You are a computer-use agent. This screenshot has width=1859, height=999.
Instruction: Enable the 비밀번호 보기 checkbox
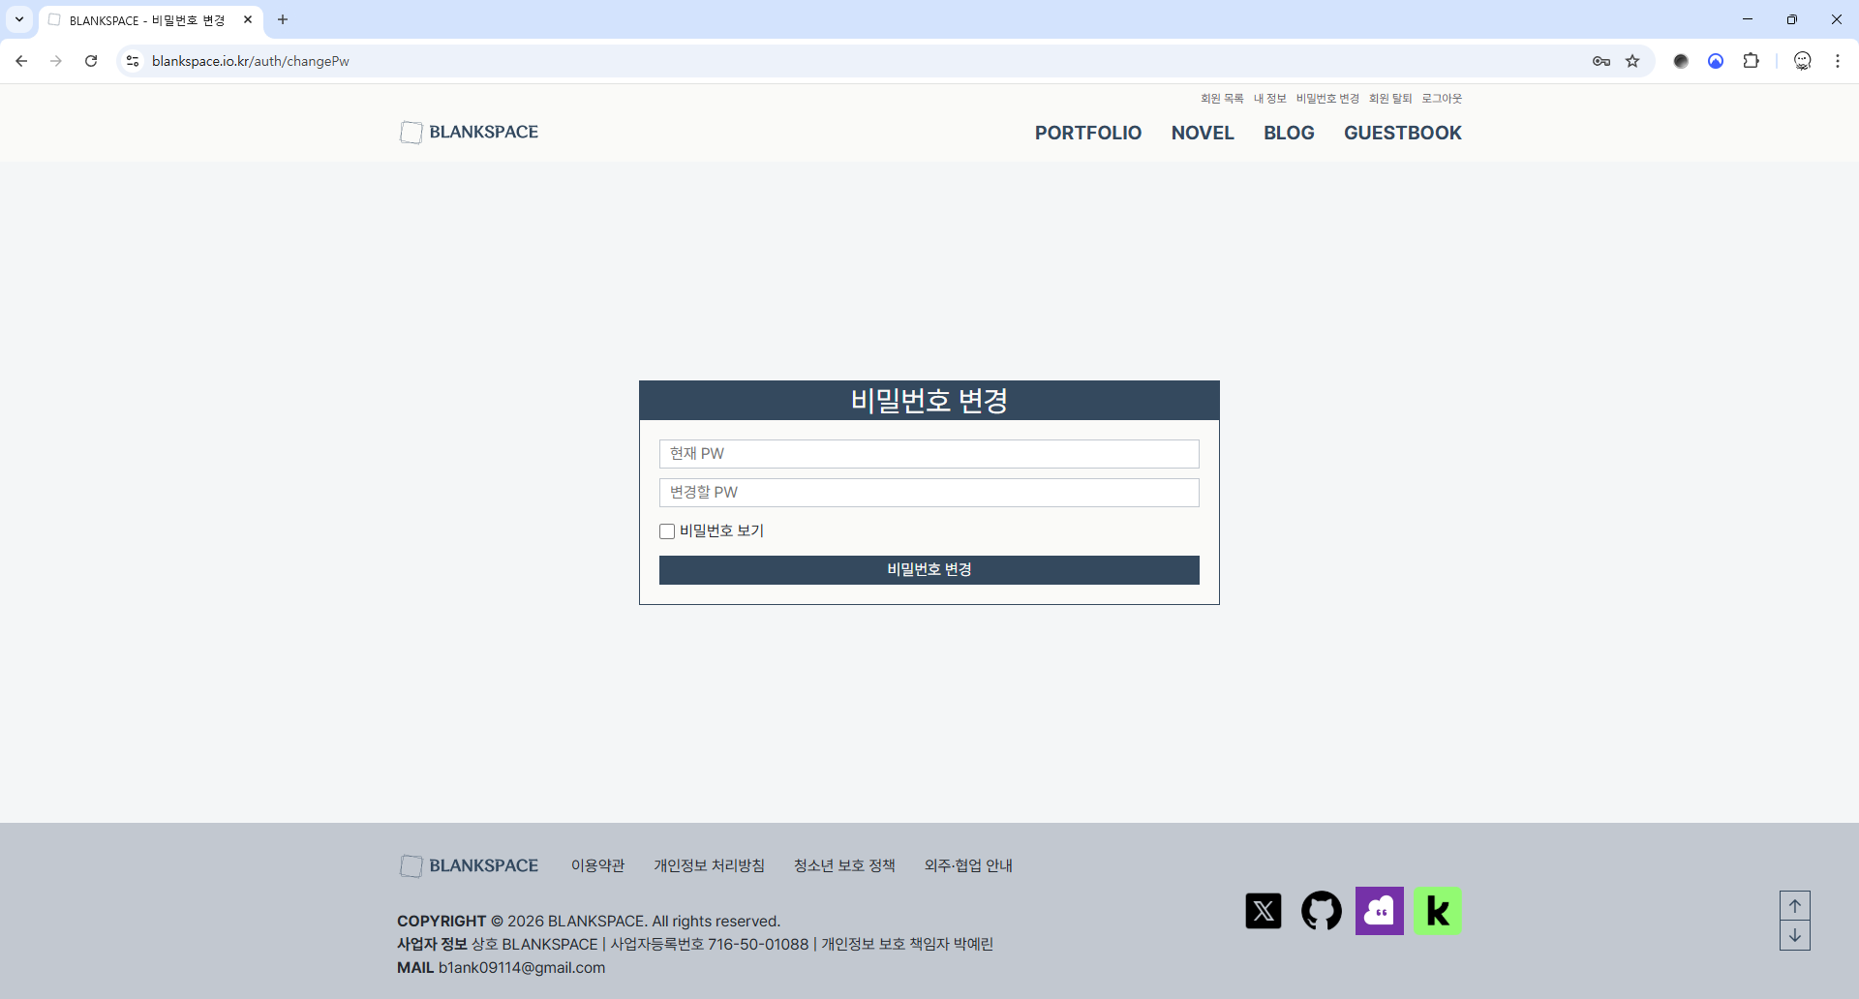[667, 531]
